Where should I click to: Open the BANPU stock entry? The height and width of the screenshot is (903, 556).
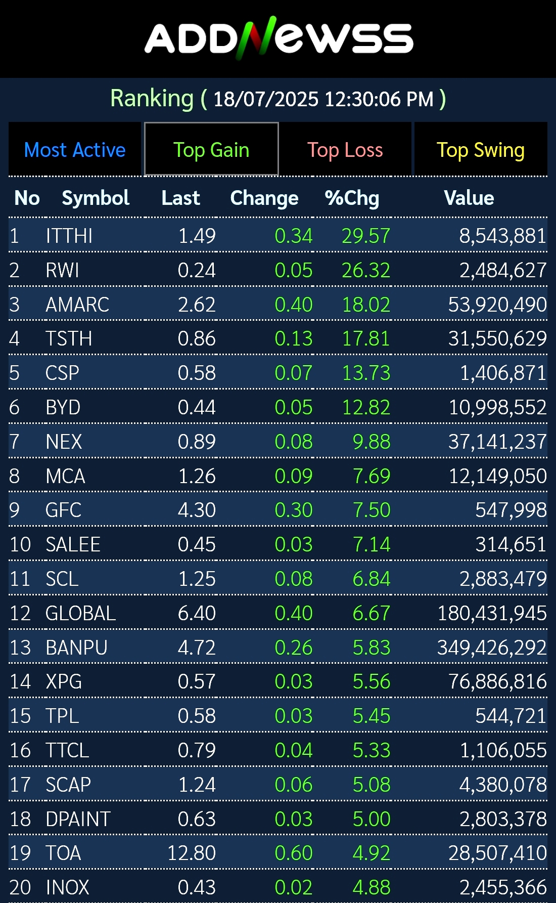(x=76, y=648)
